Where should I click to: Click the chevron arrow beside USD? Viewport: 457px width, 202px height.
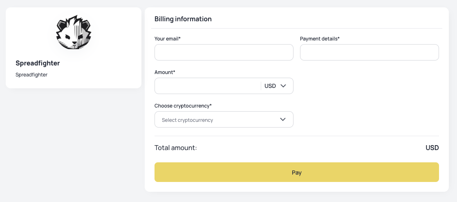click(x=283, y=86)
